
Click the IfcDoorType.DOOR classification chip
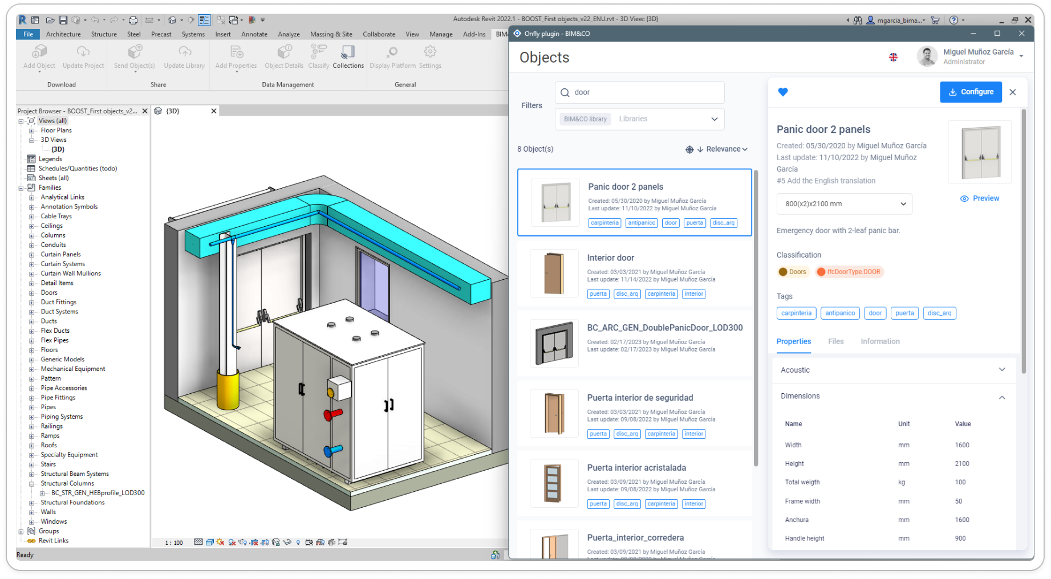[849, 272]
